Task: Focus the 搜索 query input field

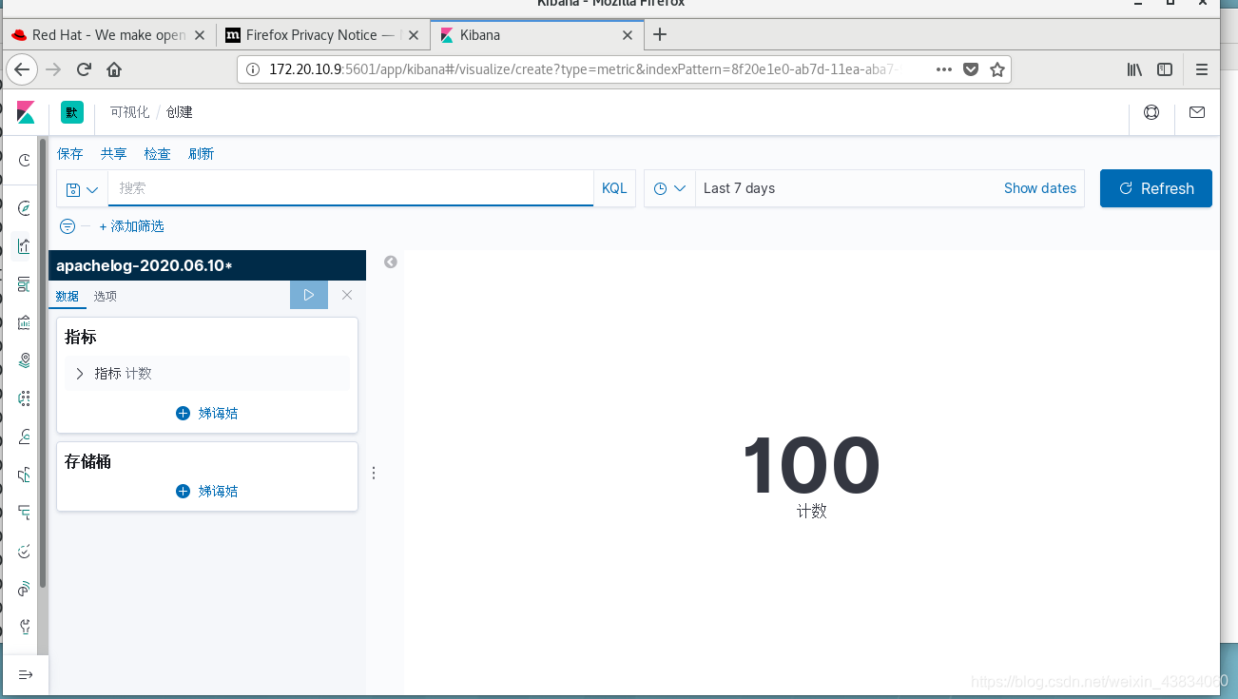Action: click(x=351, y=188)
